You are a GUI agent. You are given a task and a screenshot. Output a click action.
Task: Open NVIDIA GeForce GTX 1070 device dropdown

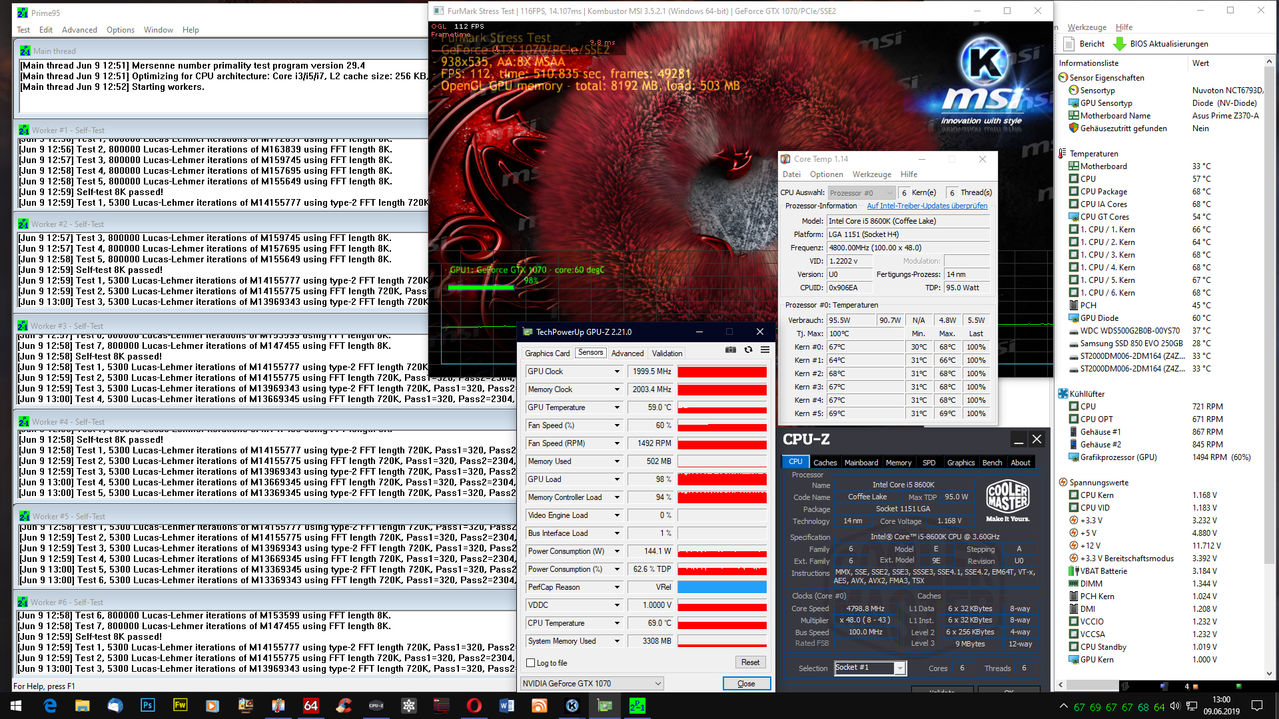pyautogui.click(x=657, y=684)
